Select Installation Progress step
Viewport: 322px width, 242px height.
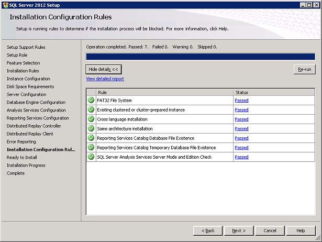coord(26,166)
